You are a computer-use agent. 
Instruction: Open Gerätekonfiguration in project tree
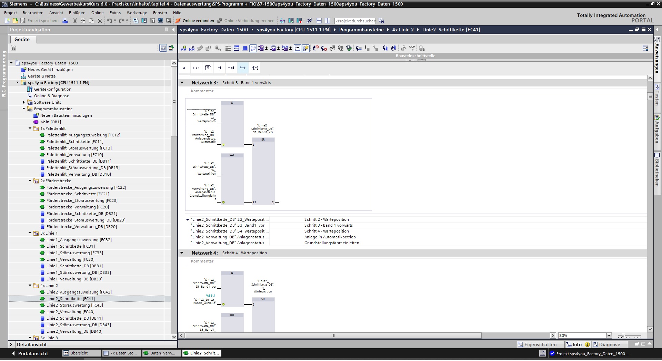coord(52,89)
